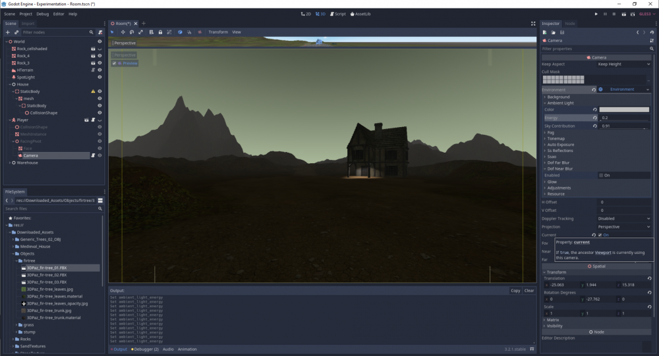Click the Ambient Light Color swatch
This screenshot has height=356, width=659.
(x=624, y=110)
